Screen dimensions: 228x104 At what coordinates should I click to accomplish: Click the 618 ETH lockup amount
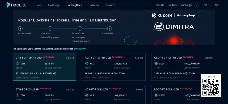pos(49,95)
